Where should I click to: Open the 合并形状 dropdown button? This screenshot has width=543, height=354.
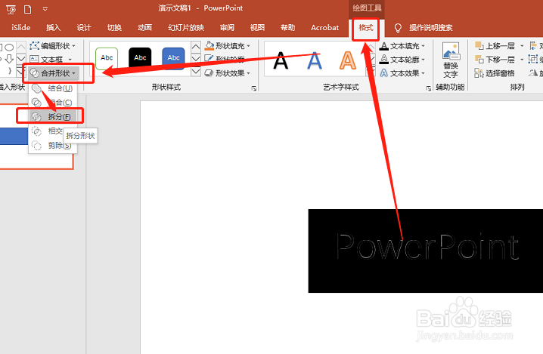pyautogui.click(x=53, y=73)
